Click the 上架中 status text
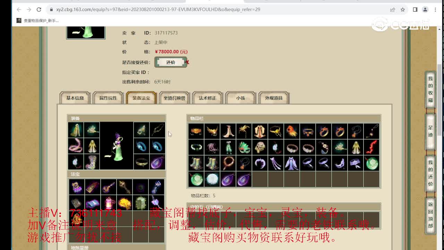Screen dimensions: 444x250 [161, 42]
